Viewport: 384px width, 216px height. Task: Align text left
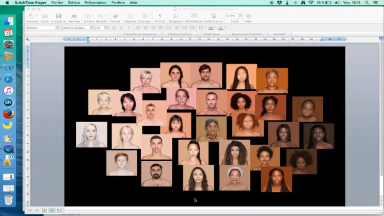(138, 28)
